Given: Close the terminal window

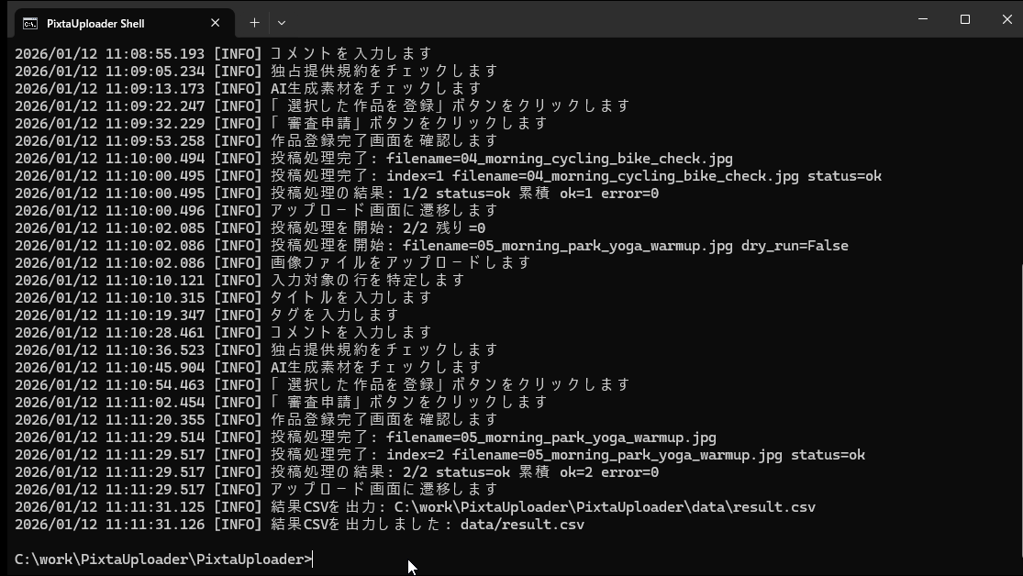Looking at the screenshot, I should coord(1006,19).
